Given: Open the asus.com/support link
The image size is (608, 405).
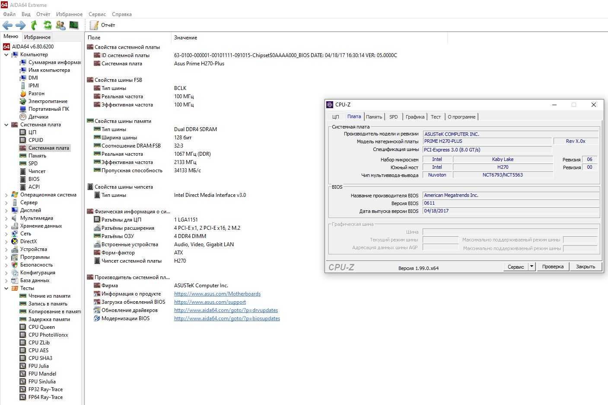Looking at the screenshot, I should pyautogui.click(x=210, y=302).
